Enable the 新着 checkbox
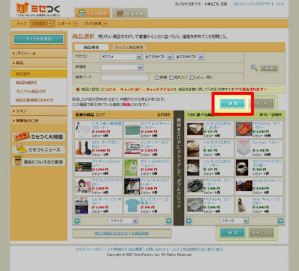Image resolution: width=299 pixels, height=271 pixels. [157, 78]
